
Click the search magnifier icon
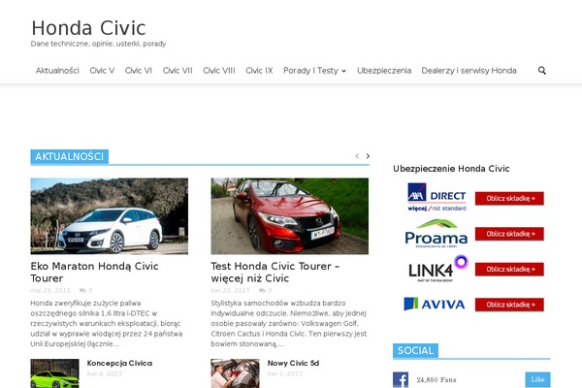tap(542, 71)
